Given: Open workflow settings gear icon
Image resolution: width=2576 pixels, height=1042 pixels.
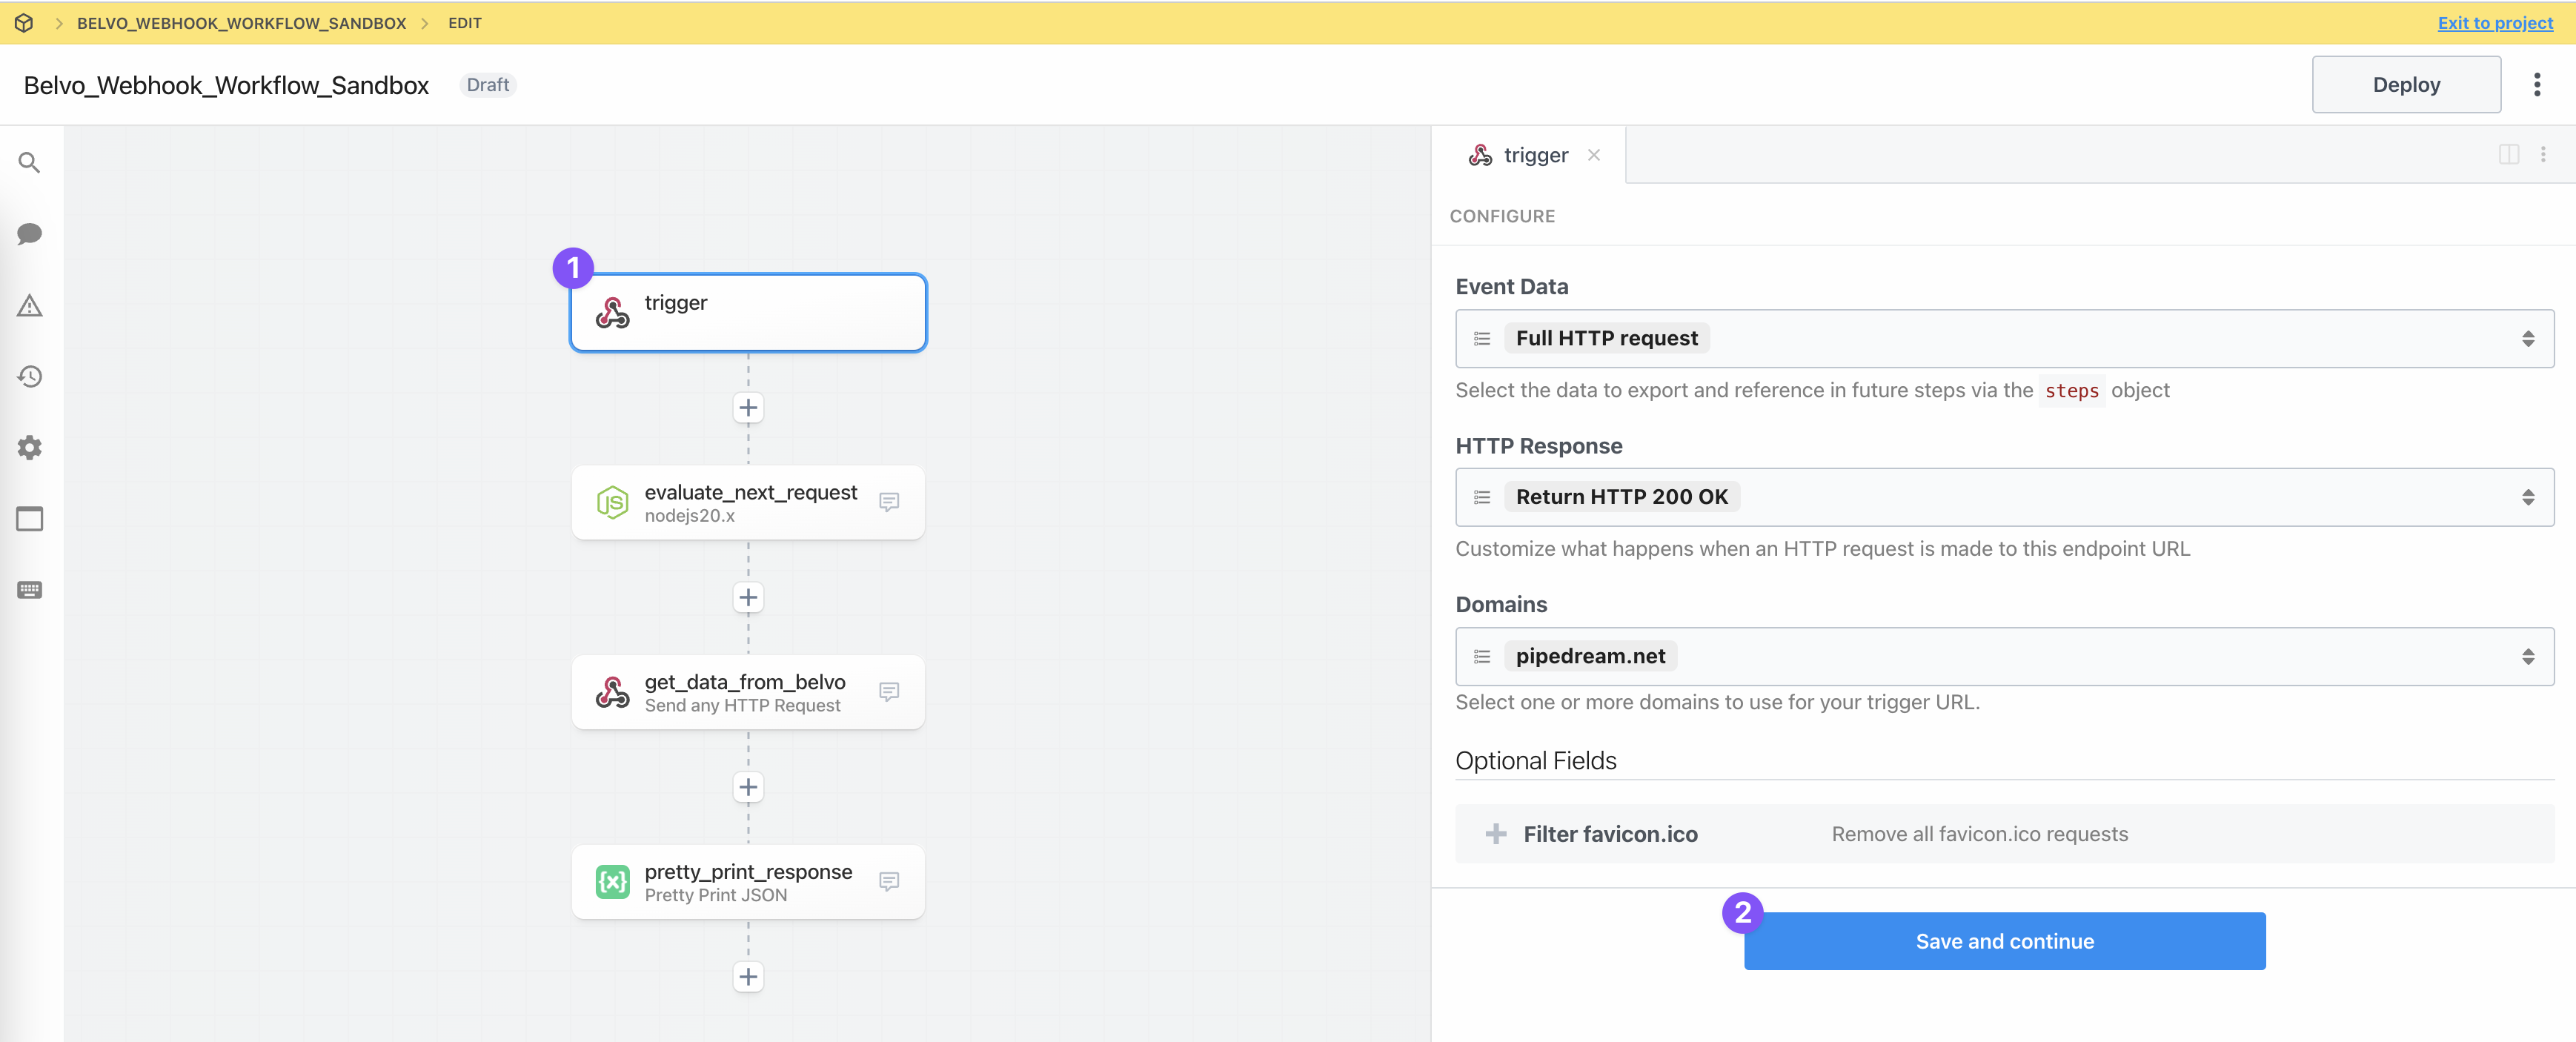Looking at the screenshot, I should pyautogui.click(x=29, y=447).
